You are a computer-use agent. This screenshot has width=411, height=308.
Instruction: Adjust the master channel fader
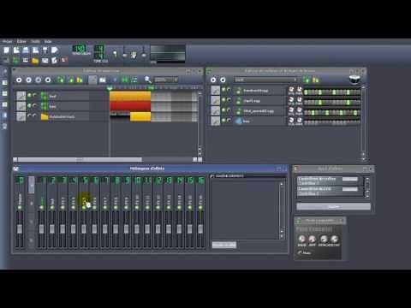[x=20, y=228]
